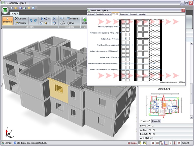Undo with the left curved arrow
This screenshot has height=146, width=194.
(x=31, y=21)
